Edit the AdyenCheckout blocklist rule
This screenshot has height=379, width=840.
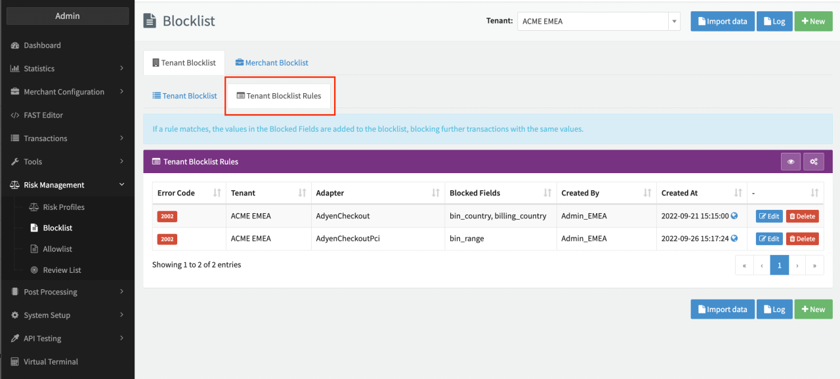(x=769, y=216)
